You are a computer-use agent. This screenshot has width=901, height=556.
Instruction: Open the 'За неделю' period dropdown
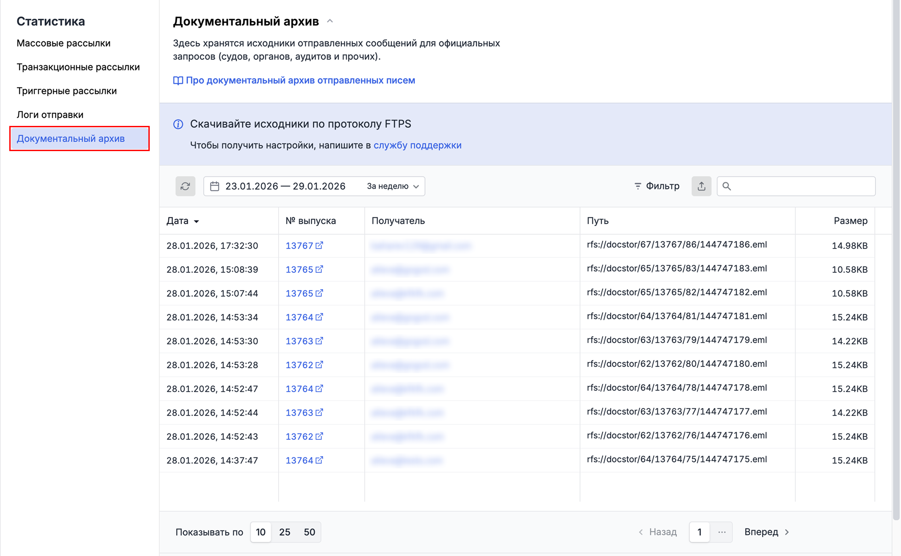coord(392,187)
